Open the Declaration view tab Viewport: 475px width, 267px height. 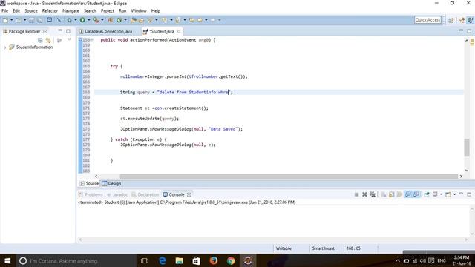coord(145,194)
